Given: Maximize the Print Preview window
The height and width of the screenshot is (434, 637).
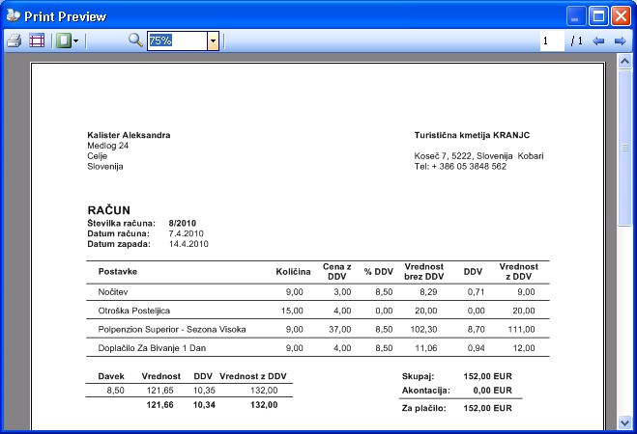Looking at the screenshot, I should pyautogui.click(x=598, y=16).
